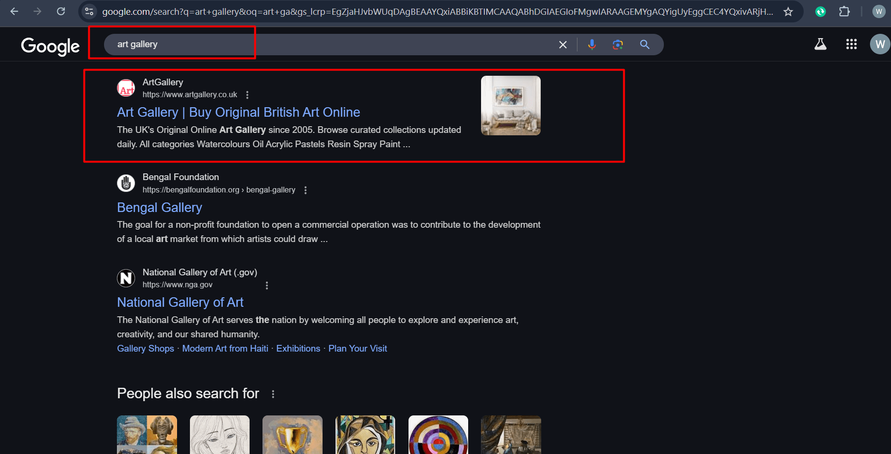
Task: Click the ArtGallery result thumbnail image
Action: coord(511,105)
